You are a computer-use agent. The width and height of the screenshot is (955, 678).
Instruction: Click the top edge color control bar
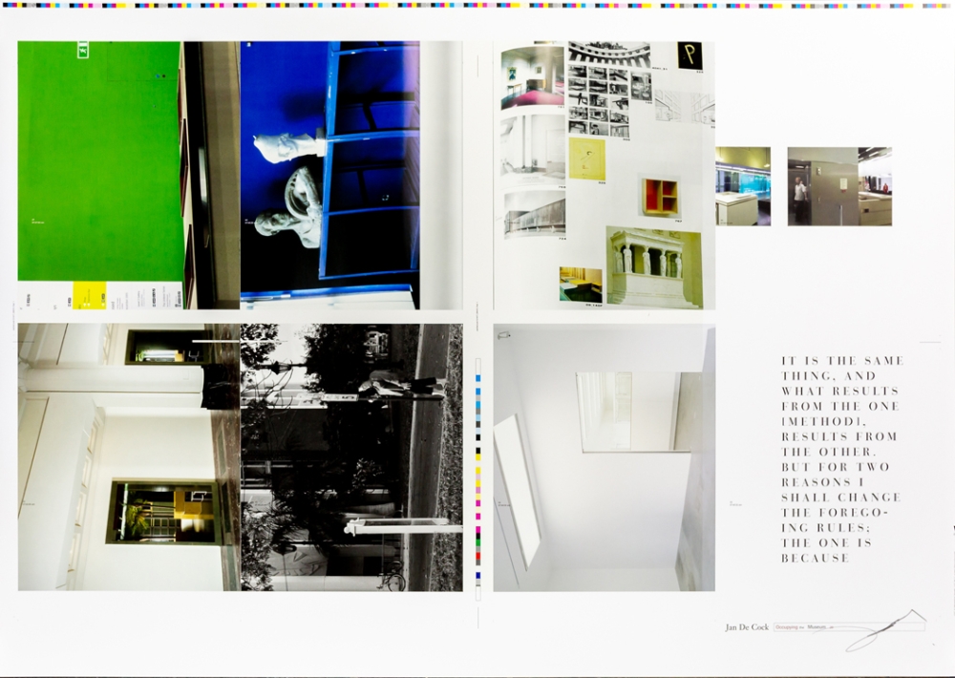tap(477, 5)
